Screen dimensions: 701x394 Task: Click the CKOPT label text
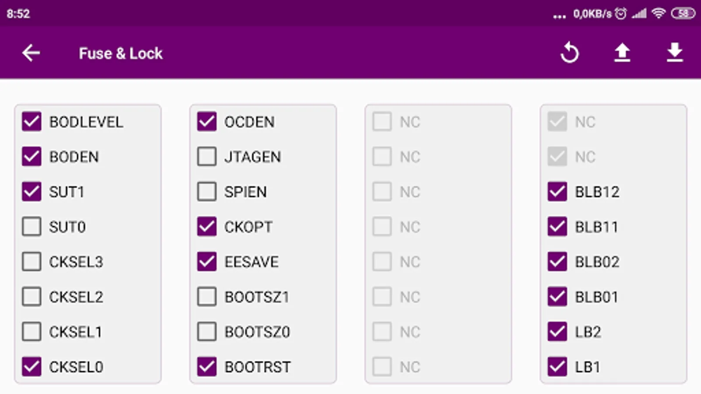[248, 227]
